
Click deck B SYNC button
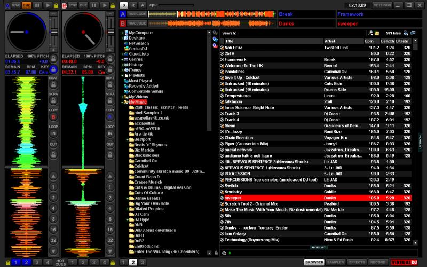tap(73, 5)
